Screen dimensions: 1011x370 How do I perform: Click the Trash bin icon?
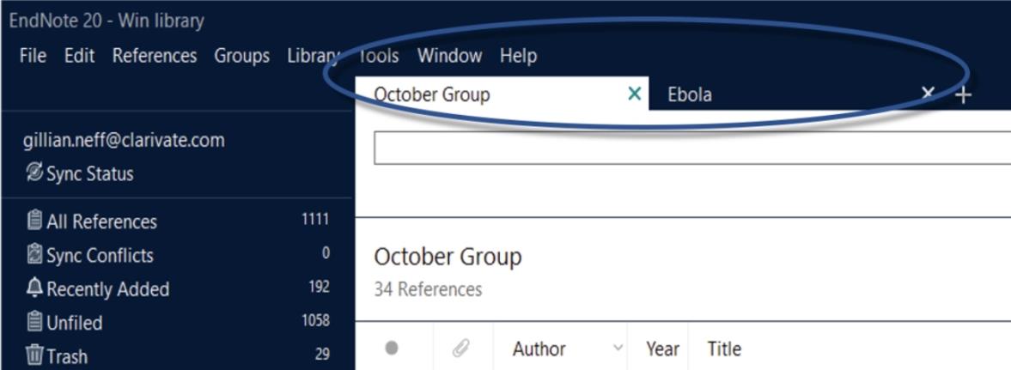[34, 355]
